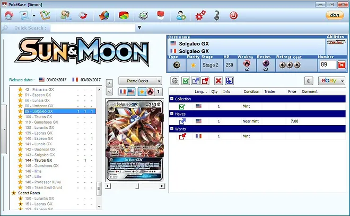Go to previous card with < button
The height and width of the screenshot is (216, 350).
click(109, 91)
